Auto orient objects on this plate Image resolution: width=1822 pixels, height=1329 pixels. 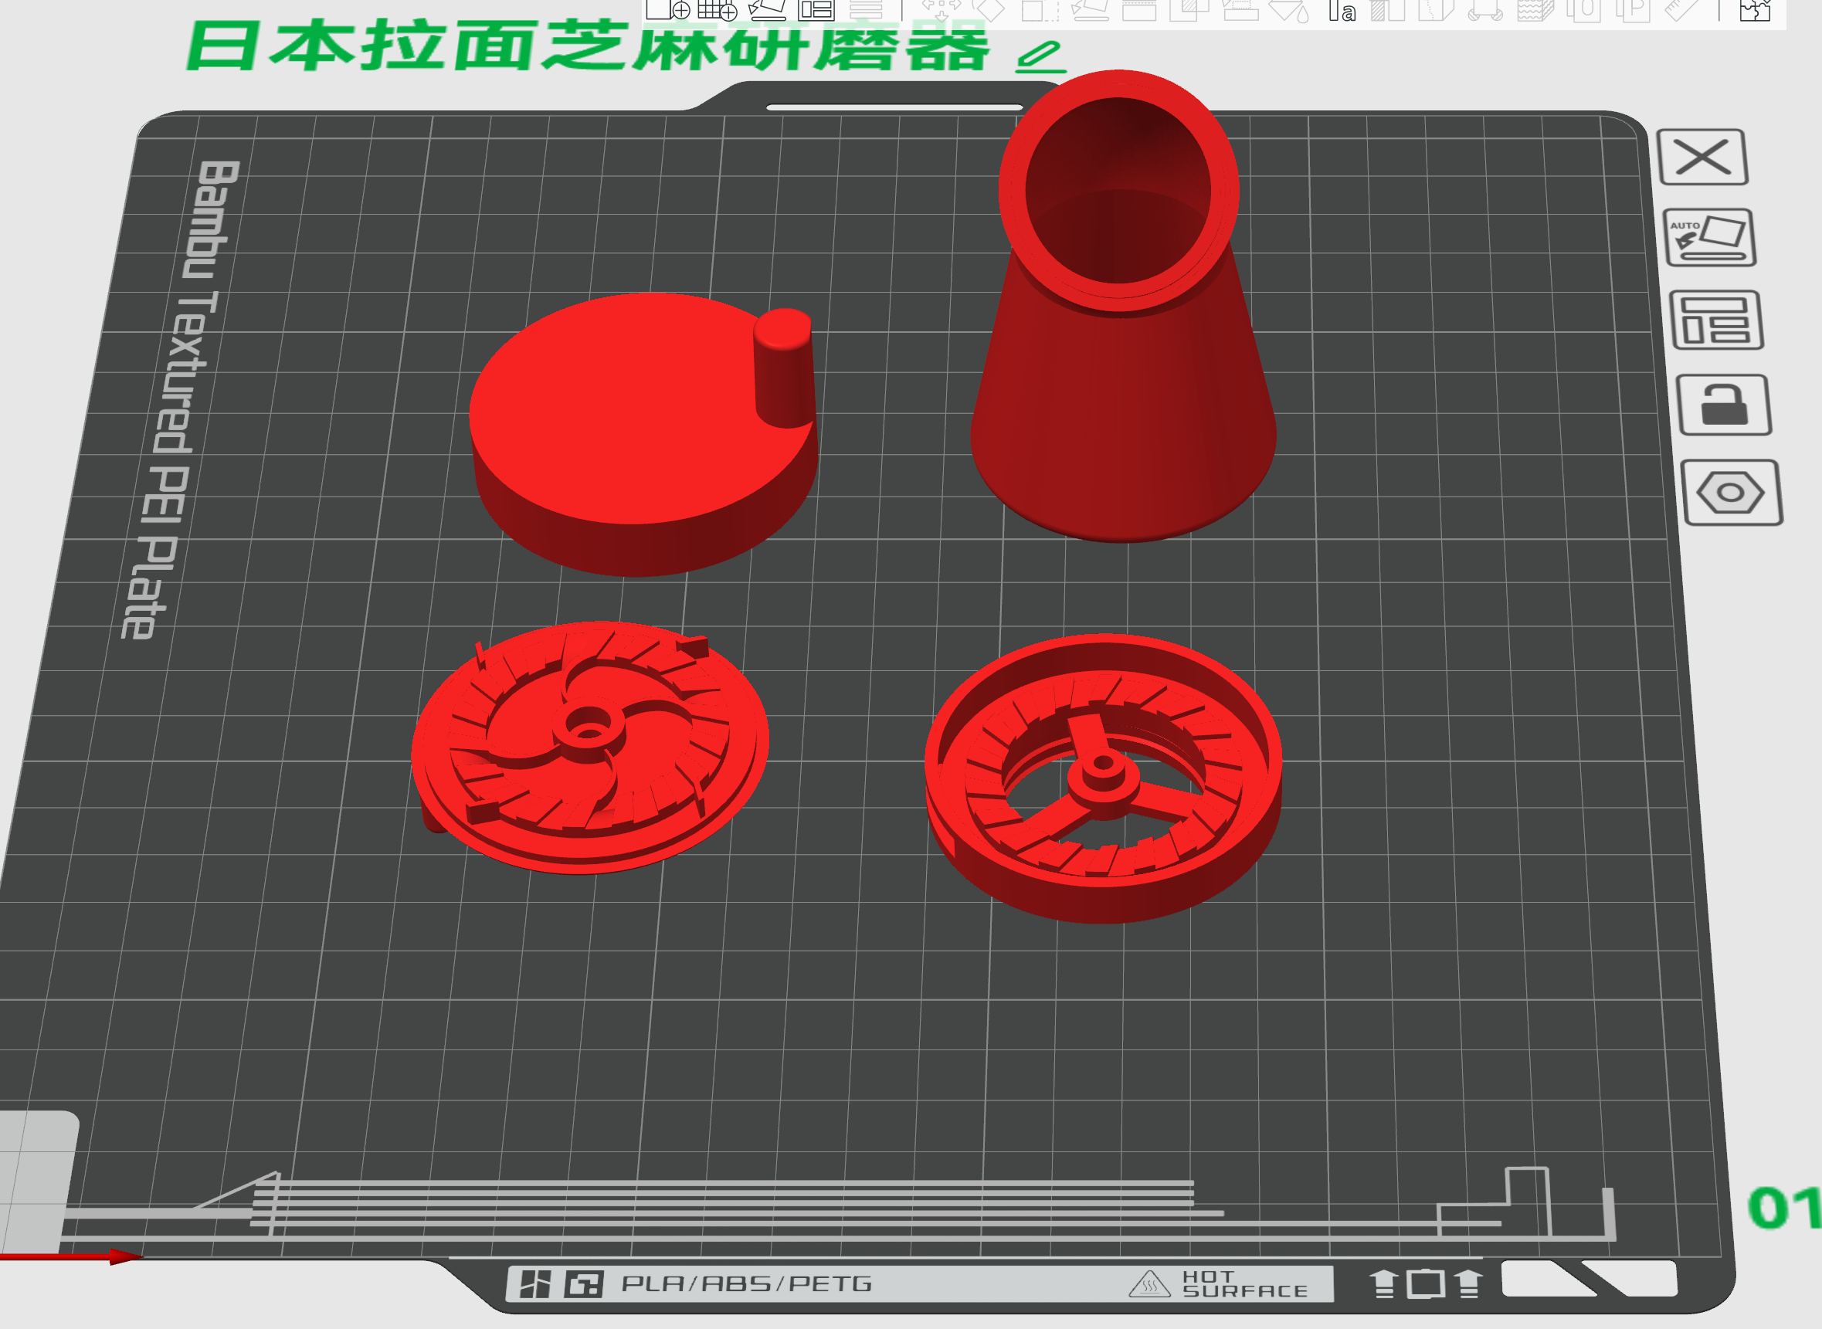pos(1709,238)
